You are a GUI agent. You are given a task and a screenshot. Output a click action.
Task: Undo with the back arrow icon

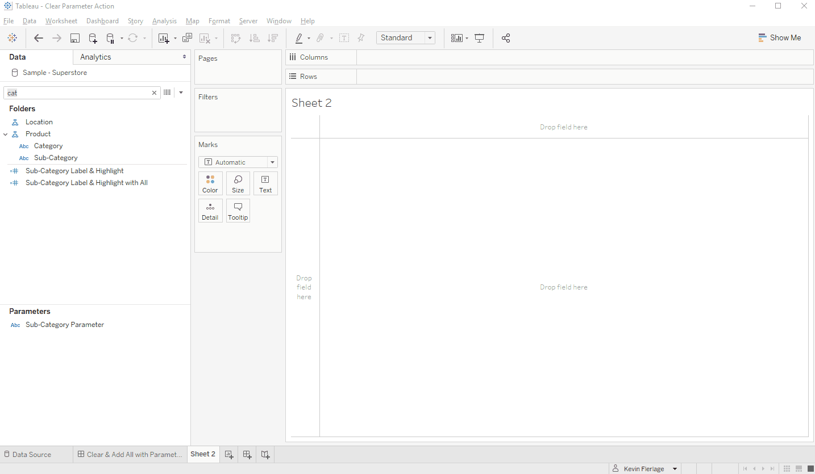click(39, 38)
